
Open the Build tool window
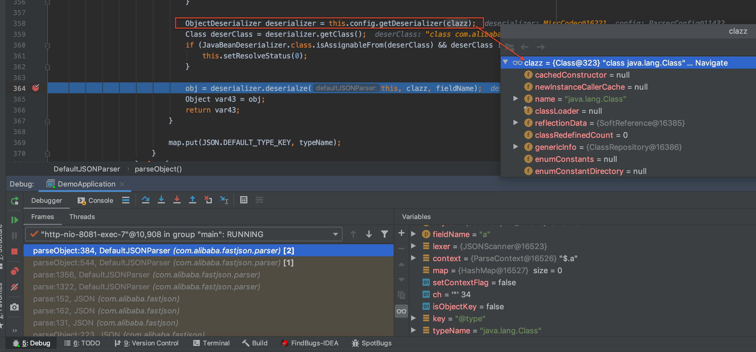[255, 343]
